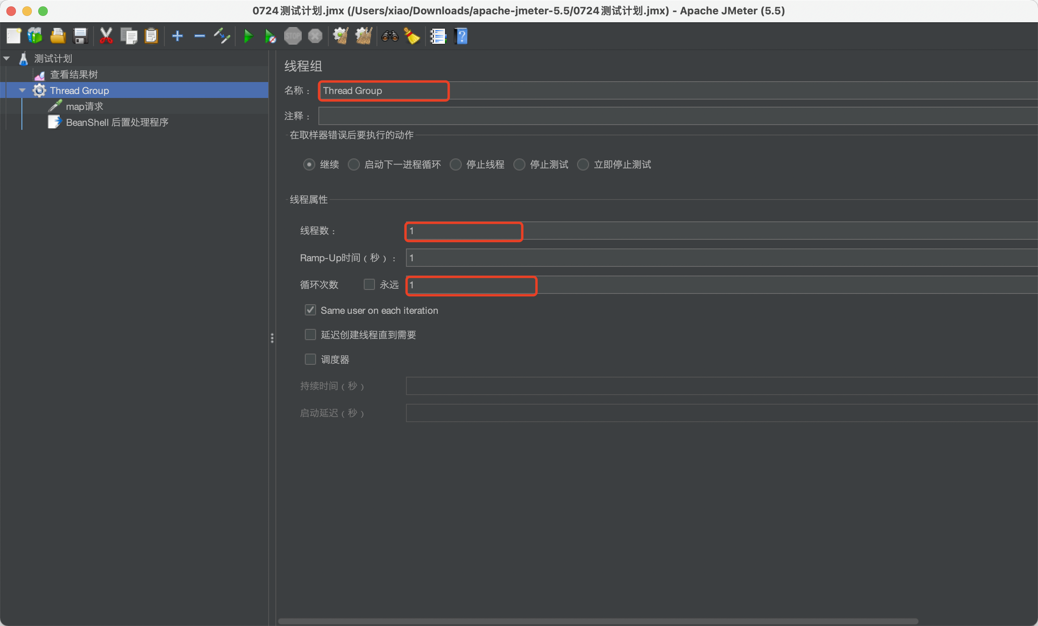Click the toggle expand-collapse arrows icon
This screenshot has width=1038, height=626.
point(222,36)
